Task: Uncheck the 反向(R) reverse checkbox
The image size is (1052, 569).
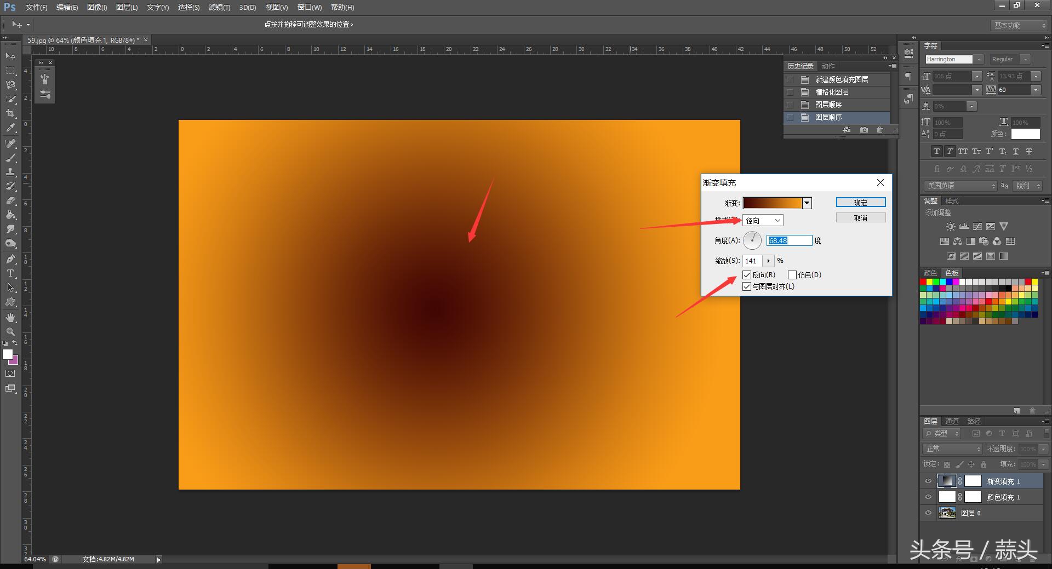Action: coord(747,275)
